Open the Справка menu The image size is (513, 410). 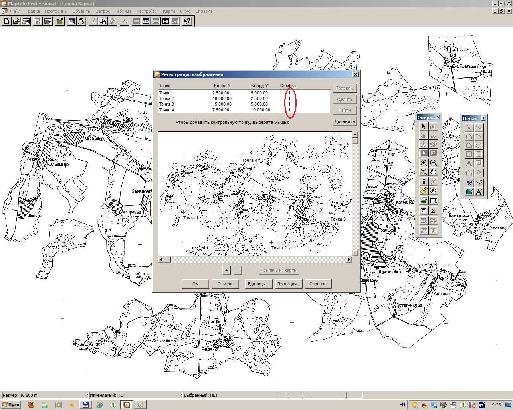(x=204, y=11)
